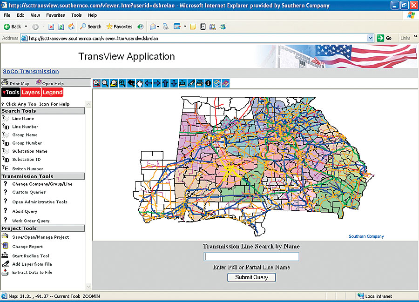Switch to the Layers tab
Screen dimensions: 419x302
pos(31,93)
